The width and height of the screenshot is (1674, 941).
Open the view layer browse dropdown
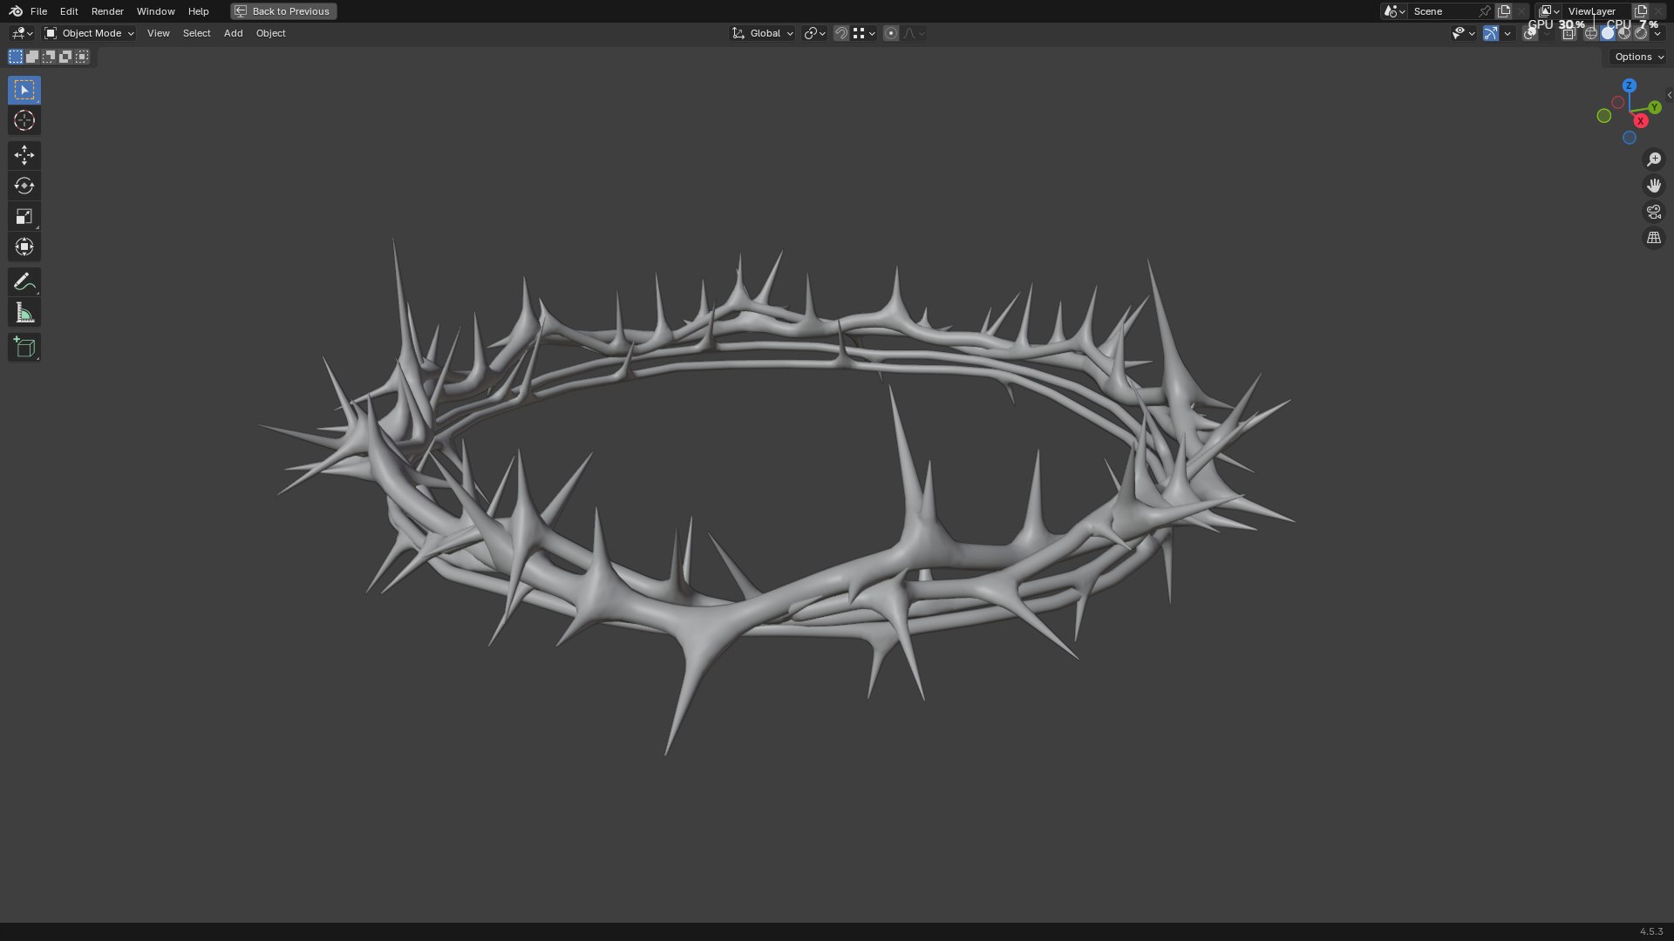tap(1548, 11)
